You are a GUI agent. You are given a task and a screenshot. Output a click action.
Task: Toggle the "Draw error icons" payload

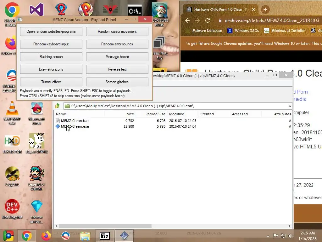(51, 69)
